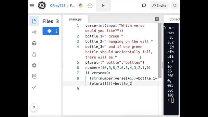Click the console prompt input cursor
Viewport: 208px width, 117px height.
coord(173,100)
